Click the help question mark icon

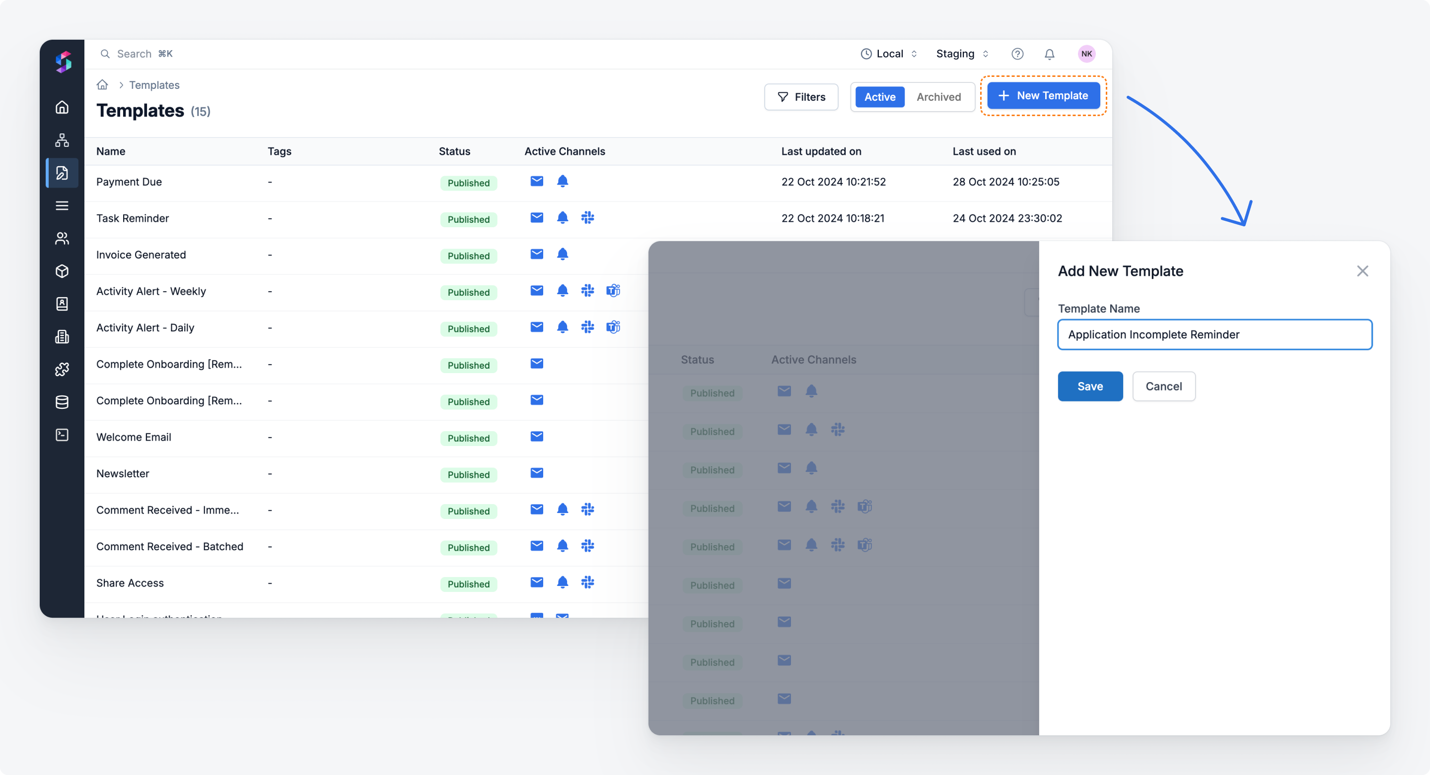1017,54
